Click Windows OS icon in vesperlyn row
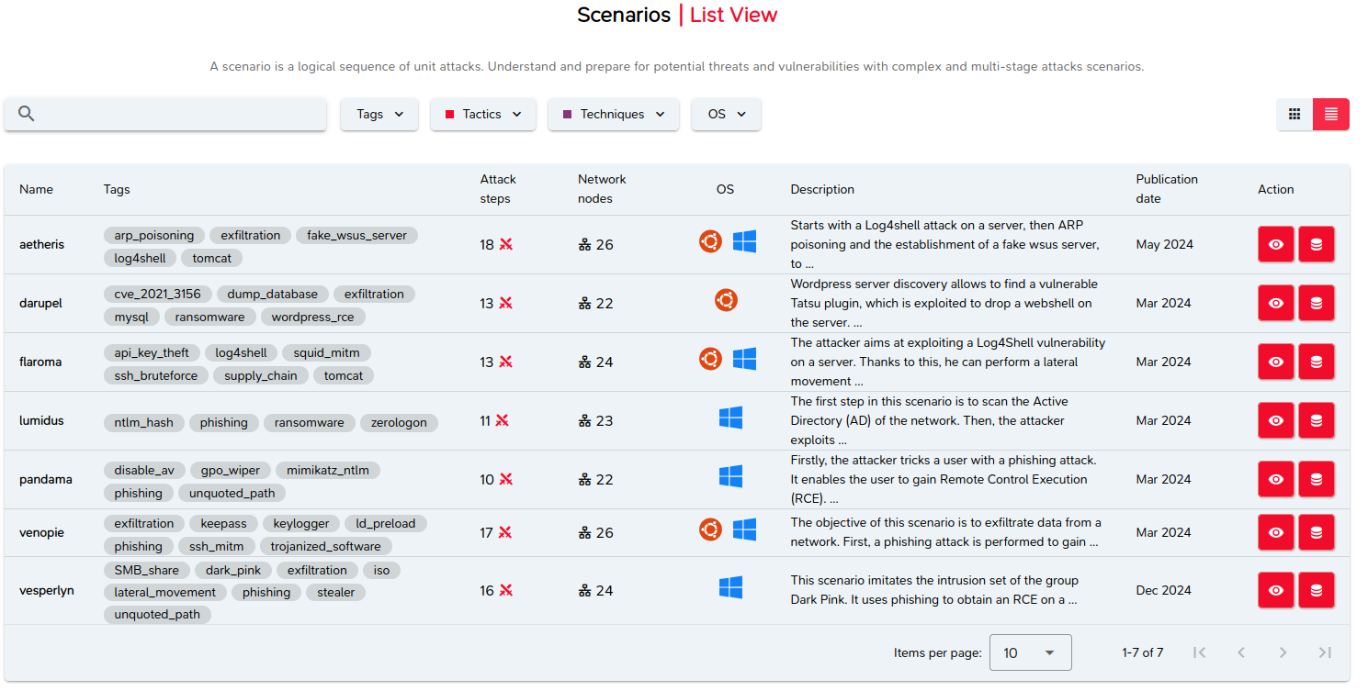The height and width of the screenshot is (691, 1368). pos(730,587)
